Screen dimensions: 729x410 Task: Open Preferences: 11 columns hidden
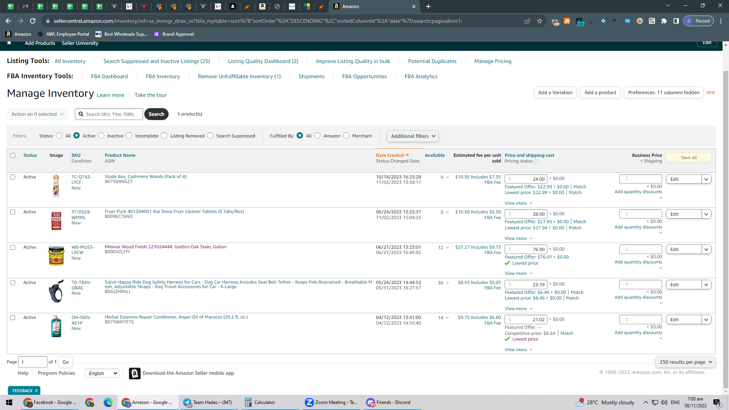[x=664, y=92]
